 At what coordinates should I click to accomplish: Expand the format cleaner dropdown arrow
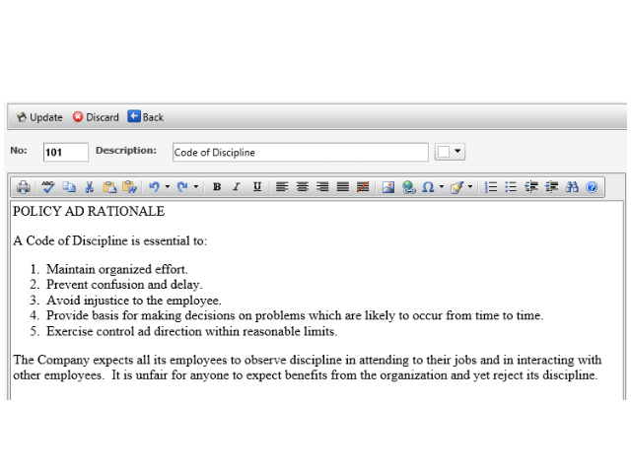click(x=470, y=186)
